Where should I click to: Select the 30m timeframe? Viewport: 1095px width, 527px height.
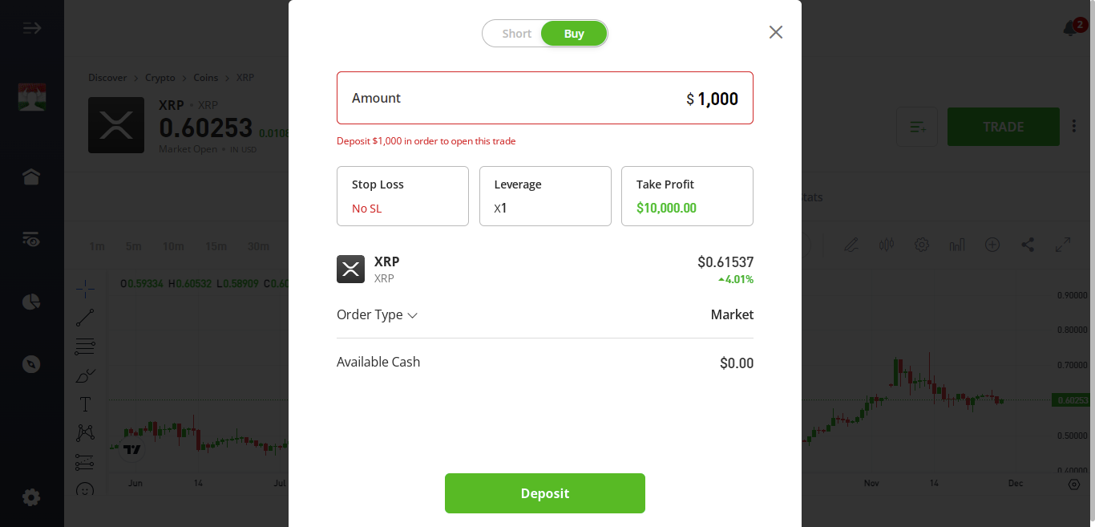[258, 246]
